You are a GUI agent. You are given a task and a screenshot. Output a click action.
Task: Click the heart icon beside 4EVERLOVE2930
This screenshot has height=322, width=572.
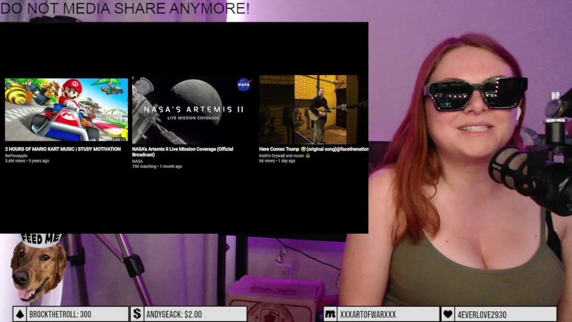tap(448, 314)
